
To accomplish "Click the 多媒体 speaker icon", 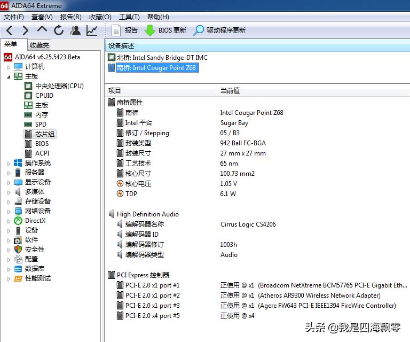I will [x=18, y=192].
